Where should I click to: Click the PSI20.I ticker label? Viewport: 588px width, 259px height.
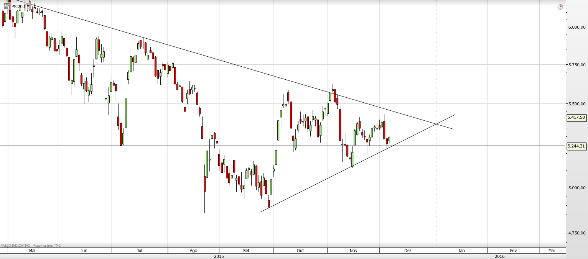click(x=18, y=7)
